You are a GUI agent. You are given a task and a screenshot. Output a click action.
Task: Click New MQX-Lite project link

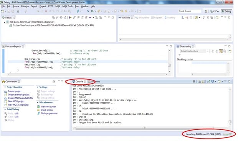[18, 104]
